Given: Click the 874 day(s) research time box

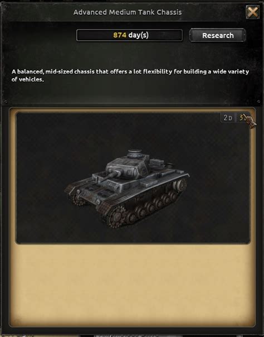Looking at the screenshot, I should pos(129,35).
